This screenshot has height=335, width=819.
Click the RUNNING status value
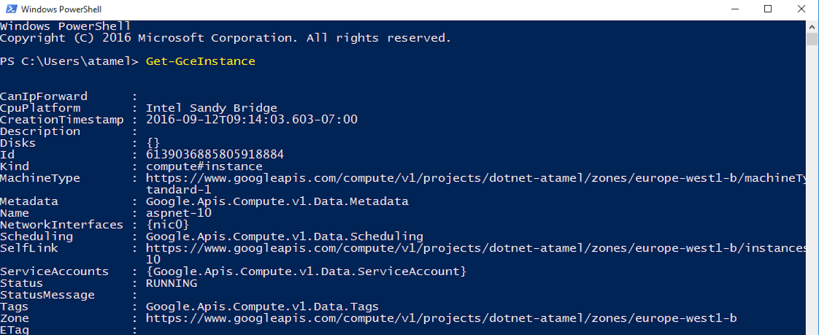[171, 283]
